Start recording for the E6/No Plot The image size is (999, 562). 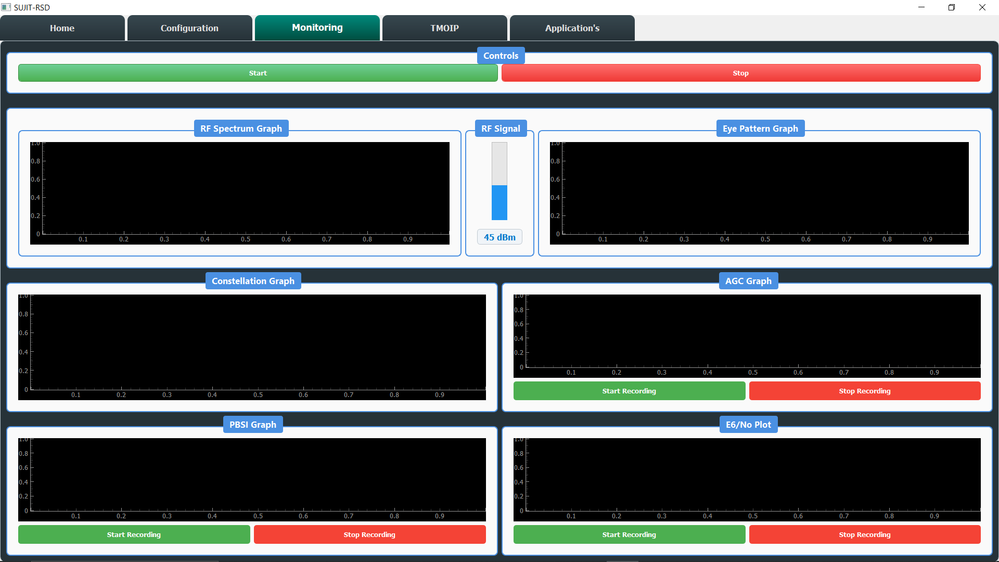629,534
